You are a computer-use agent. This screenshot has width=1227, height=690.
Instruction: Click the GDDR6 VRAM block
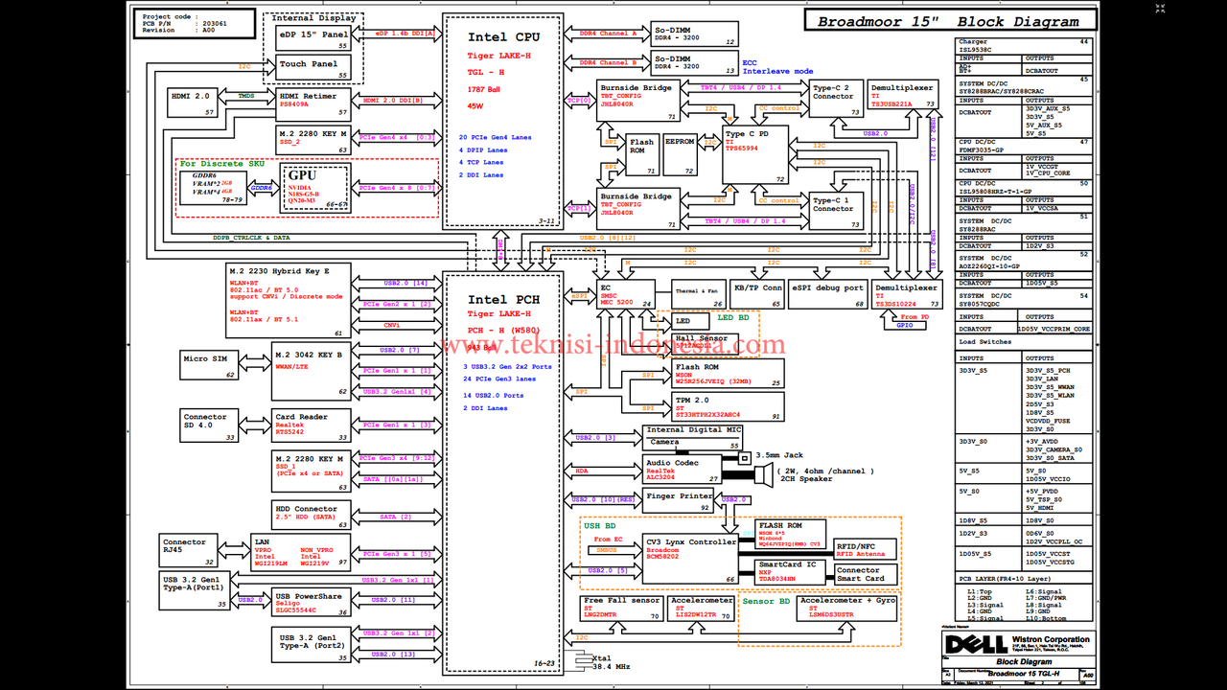pyautogui.click(x=214, y=189)
